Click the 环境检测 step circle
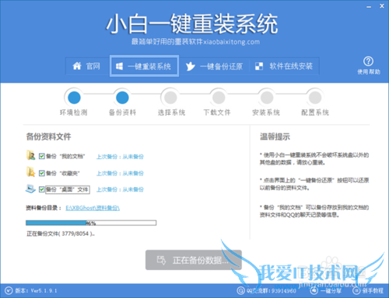Screen dimensions: 389x298 tap(74, 98)
